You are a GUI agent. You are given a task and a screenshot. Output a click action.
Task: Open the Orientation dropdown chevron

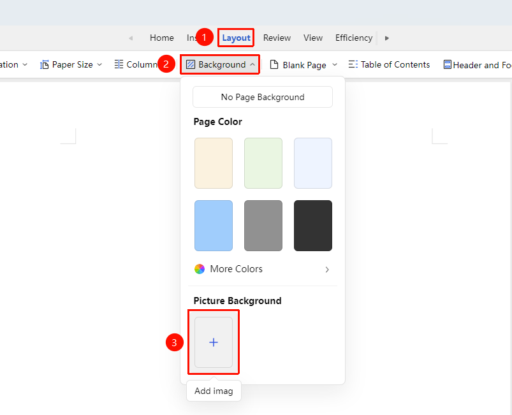click(x=25, y=64)
